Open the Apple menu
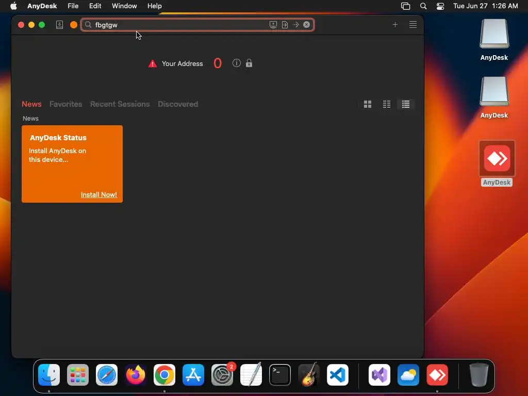Viewport: 528px width, 396px height. click(13, 6)
